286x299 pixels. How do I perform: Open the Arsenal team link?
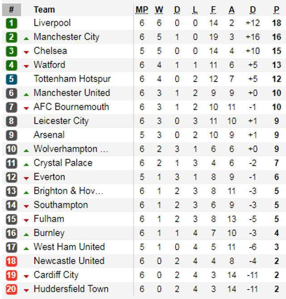point(49,135)
